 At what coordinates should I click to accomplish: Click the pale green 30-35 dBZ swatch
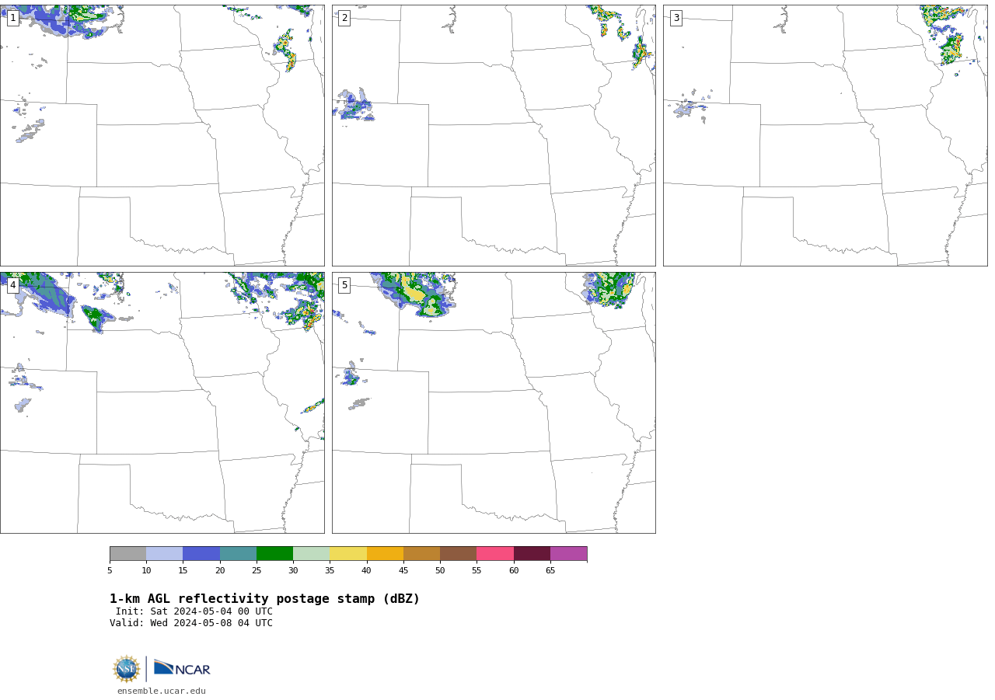click(311, 554)
